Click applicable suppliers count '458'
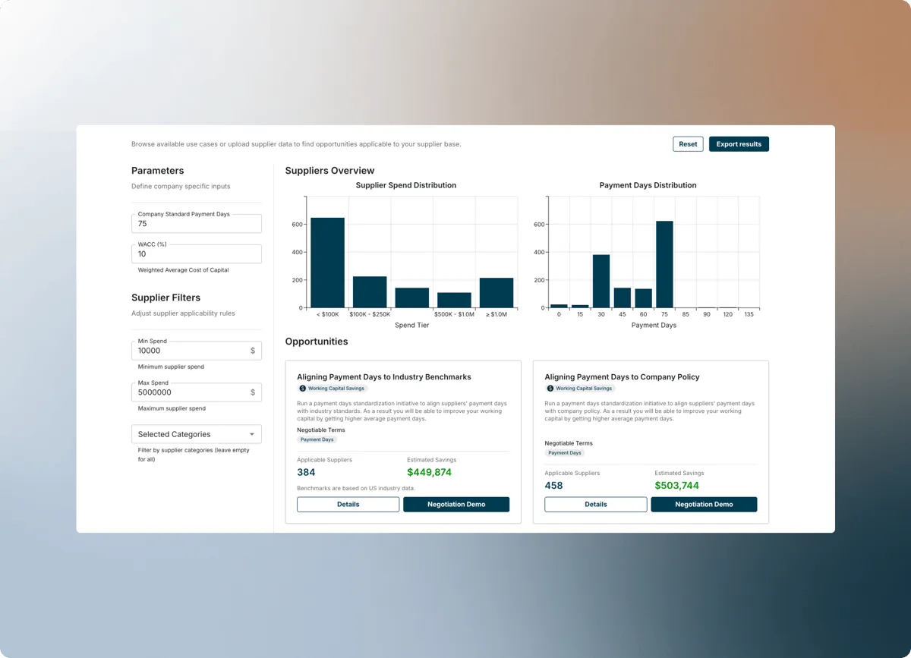This screenshot has height=658, width=911. (x=554, y=486)
